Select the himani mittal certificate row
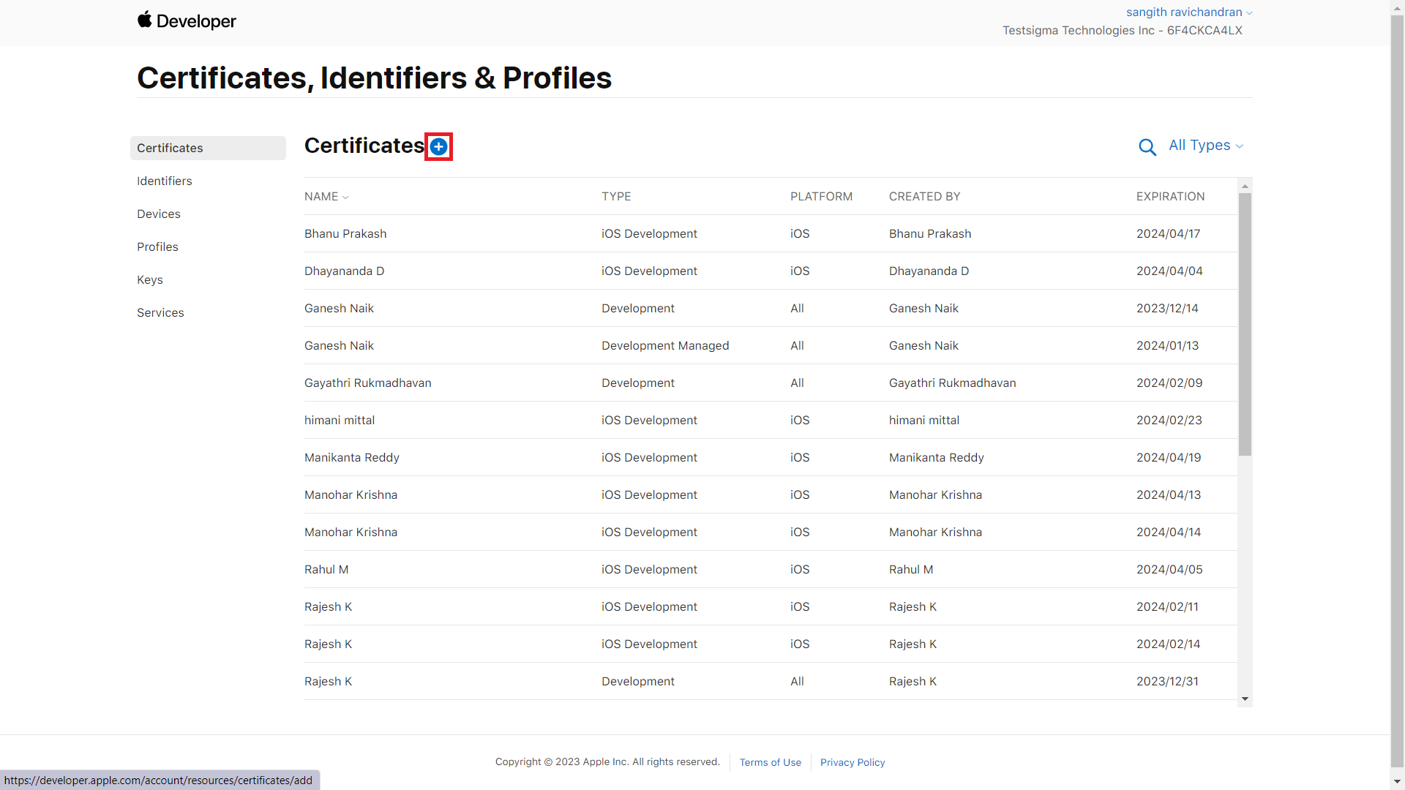Image resolution: width=1405 pixels, height=790 pixels. pos(339,420)
